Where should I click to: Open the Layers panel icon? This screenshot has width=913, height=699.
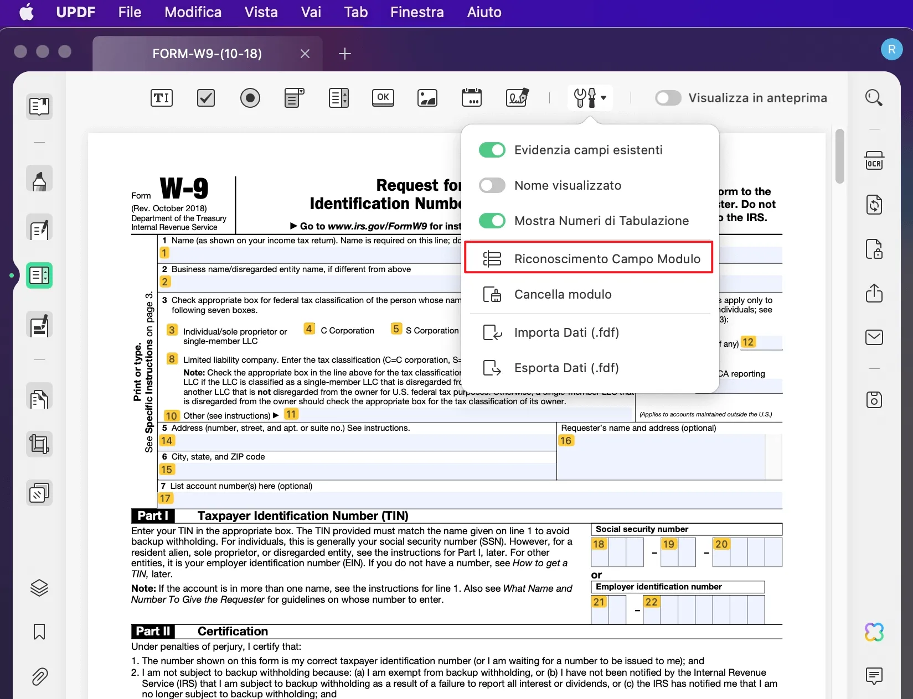(x=39, y=587)
